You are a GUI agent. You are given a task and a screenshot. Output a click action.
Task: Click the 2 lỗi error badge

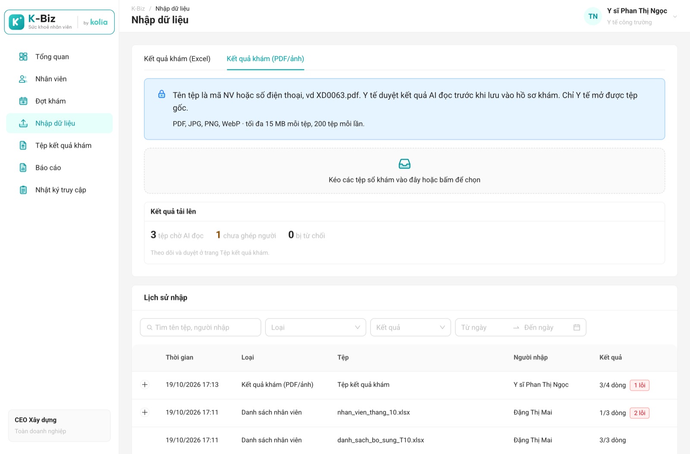pos(640,413)
